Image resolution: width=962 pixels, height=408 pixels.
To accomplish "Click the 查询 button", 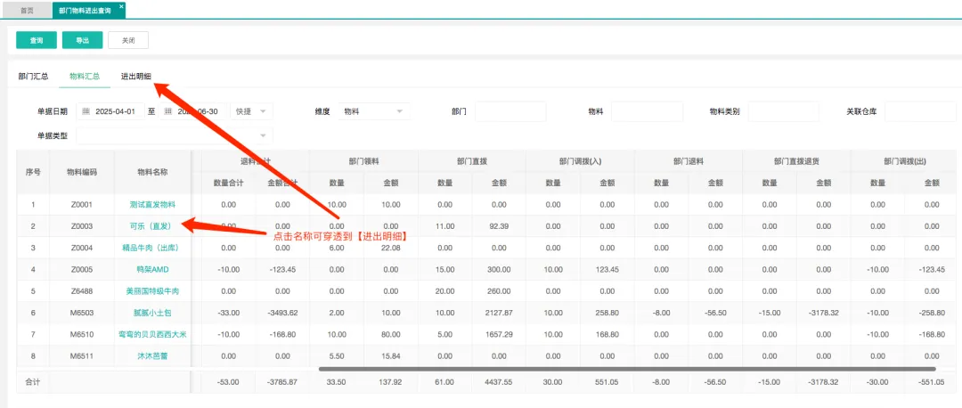I will [x=37, y=40].
